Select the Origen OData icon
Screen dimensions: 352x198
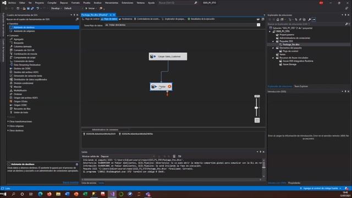click(x=11, y=101)
